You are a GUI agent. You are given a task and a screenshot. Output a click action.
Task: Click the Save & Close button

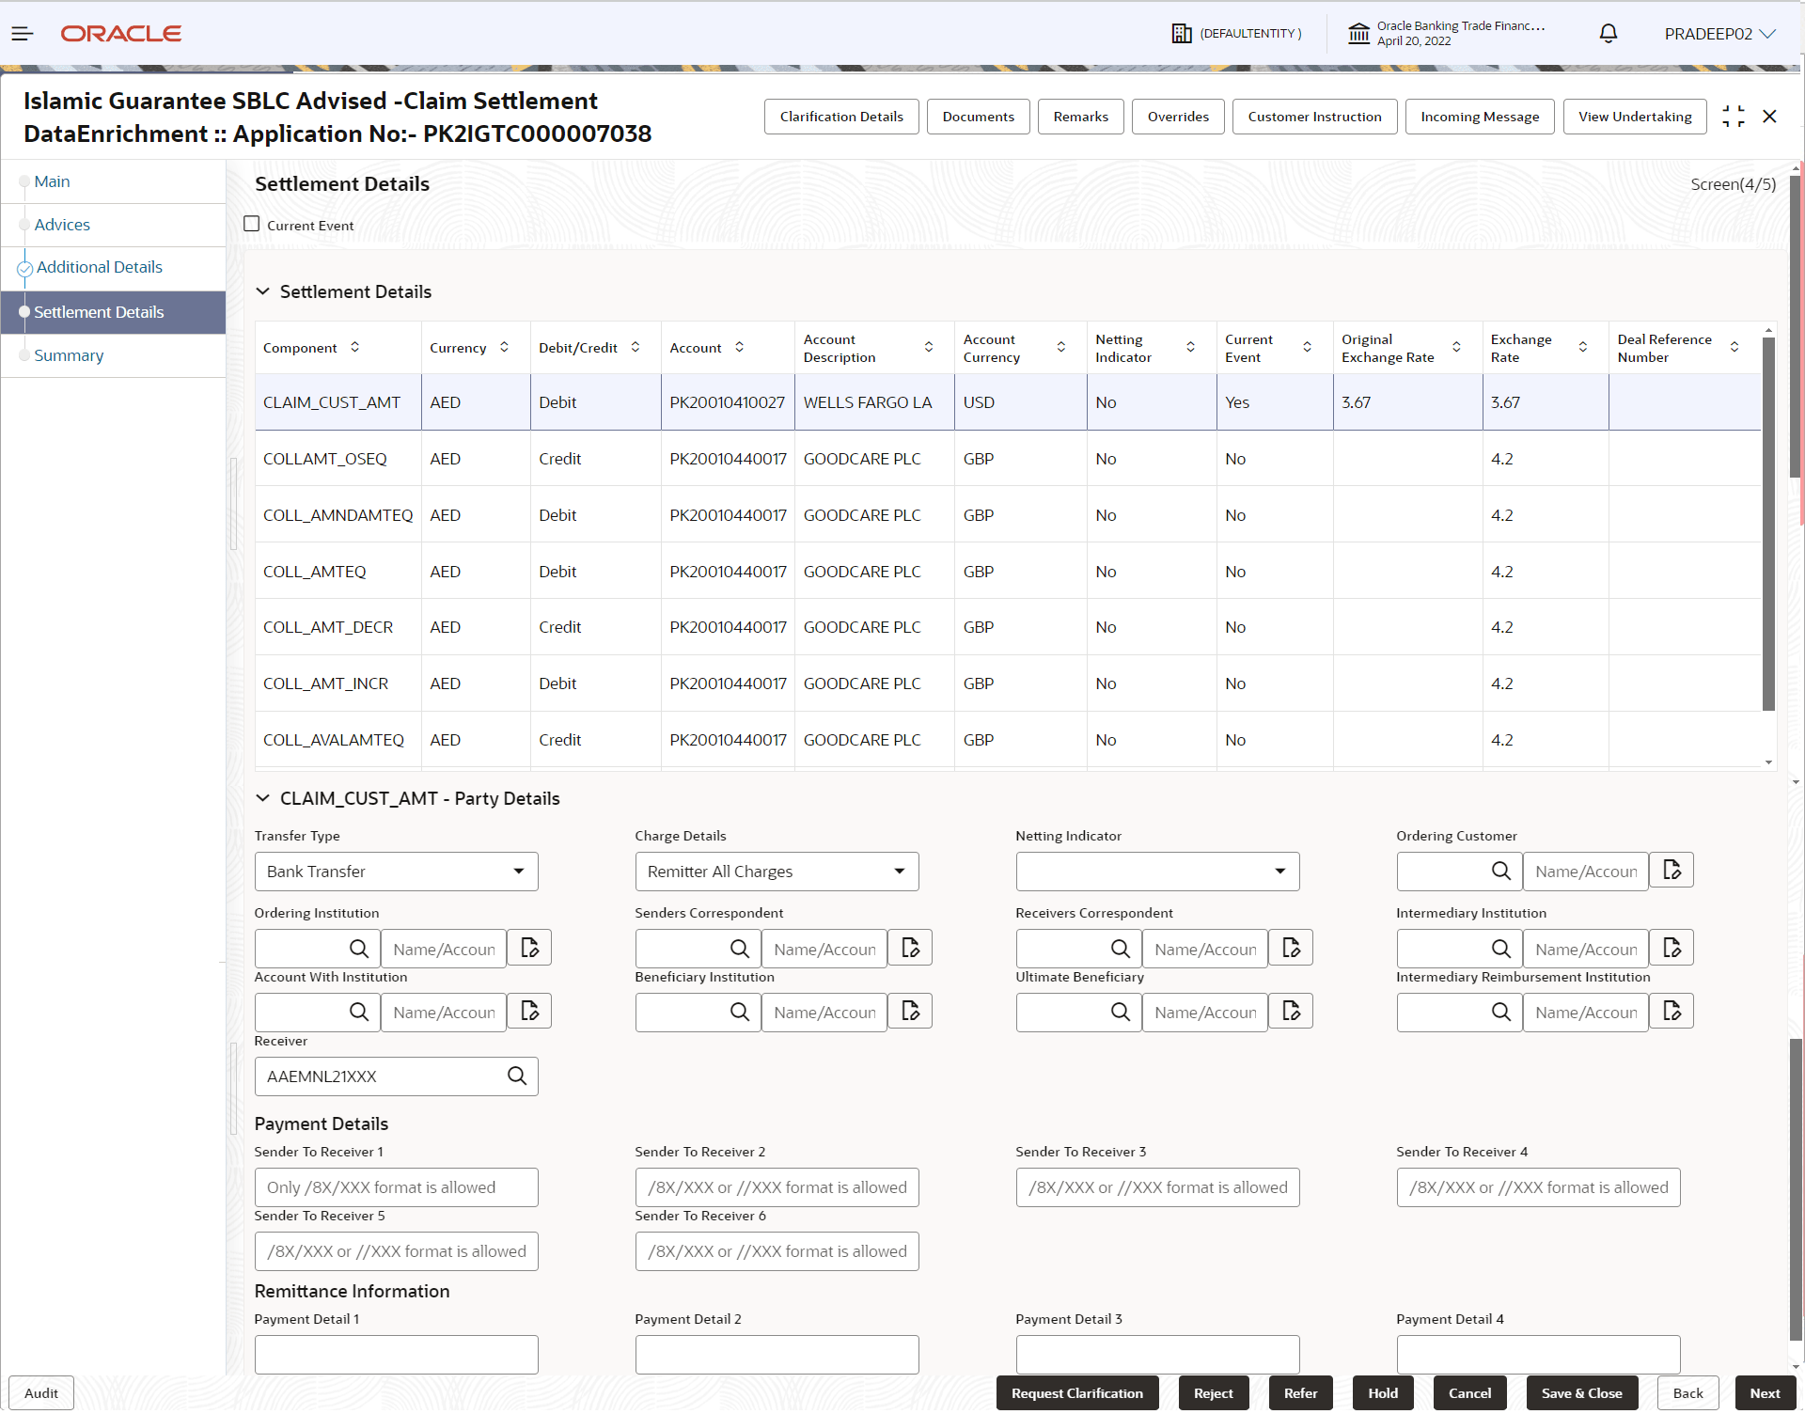(x=1581, y=1393)
